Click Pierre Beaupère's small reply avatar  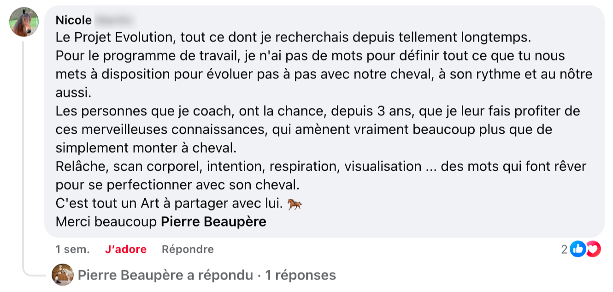click(x=62, y=275)
